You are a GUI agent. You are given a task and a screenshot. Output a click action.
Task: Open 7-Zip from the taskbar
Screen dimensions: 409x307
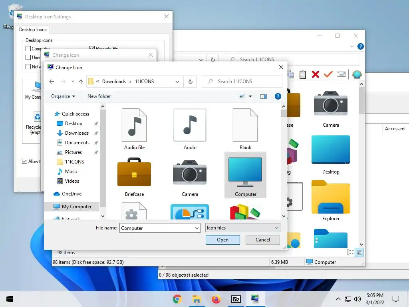coord(236,299)
